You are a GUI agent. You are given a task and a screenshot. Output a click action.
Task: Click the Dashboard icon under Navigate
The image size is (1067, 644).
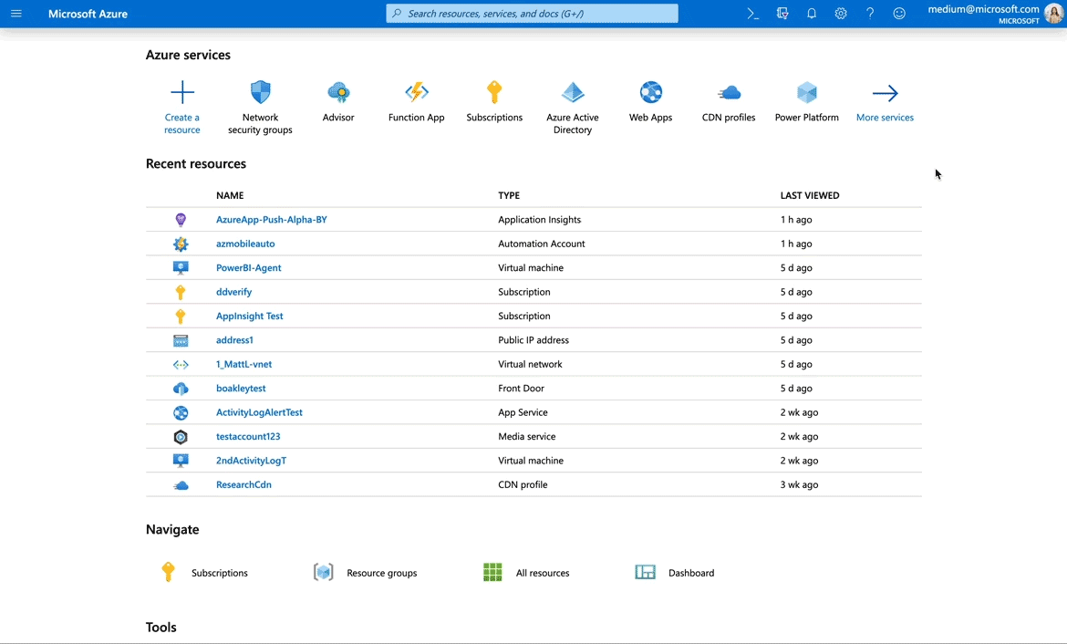tap(645, 573)
